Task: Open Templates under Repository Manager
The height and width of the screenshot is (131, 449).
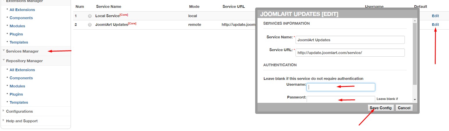Action: point(19,103)
